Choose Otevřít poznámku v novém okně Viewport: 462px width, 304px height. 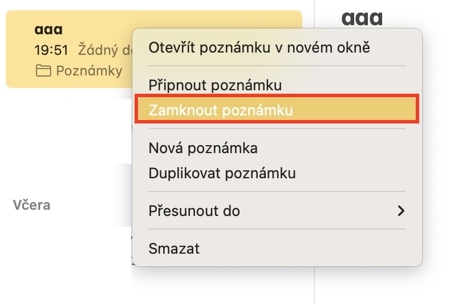click(x=259, y=47)
